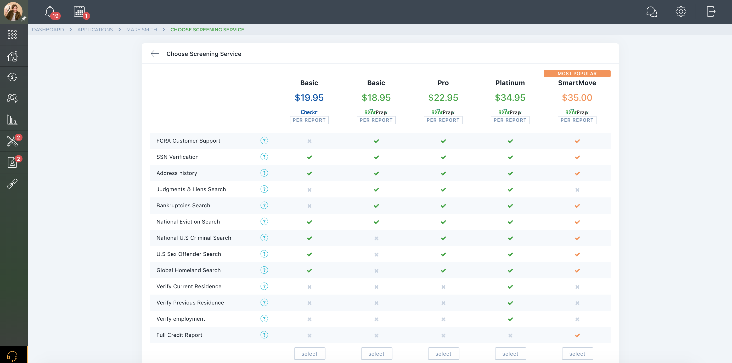Open the accounting dollar icon

[x=12, y=77]
